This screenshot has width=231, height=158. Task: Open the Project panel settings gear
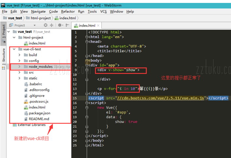pos(60,25)
